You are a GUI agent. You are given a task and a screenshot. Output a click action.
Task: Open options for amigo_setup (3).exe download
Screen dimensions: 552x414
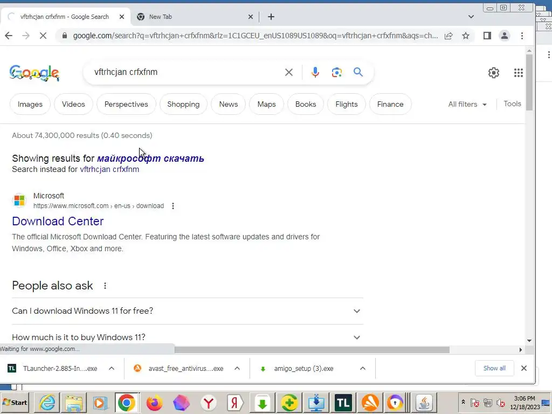[x=363, y=369]
